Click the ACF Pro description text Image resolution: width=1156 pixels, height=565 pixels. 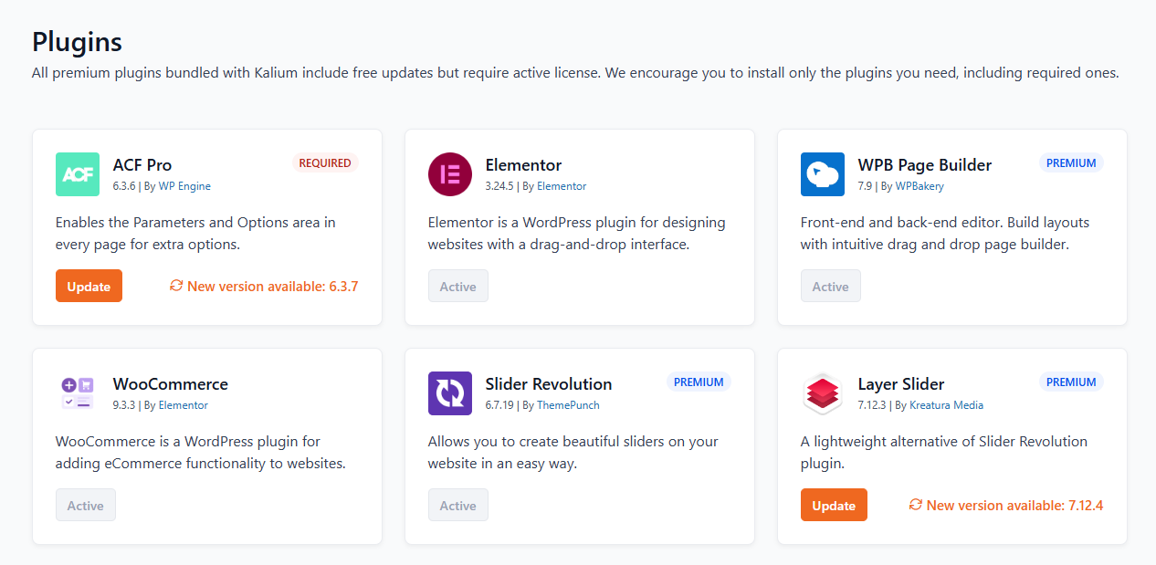[x=195, y=234]
